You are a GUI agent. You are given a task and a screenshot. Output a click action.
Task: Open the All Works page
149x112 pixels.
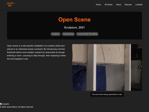(x=108, y=5)
